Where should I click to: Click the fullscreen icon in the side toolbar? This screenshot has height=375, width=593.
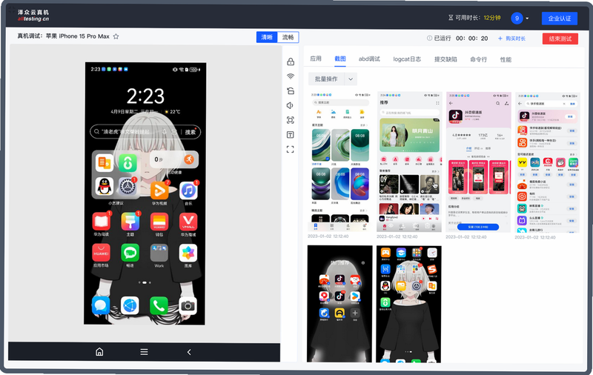coord(290,149)
